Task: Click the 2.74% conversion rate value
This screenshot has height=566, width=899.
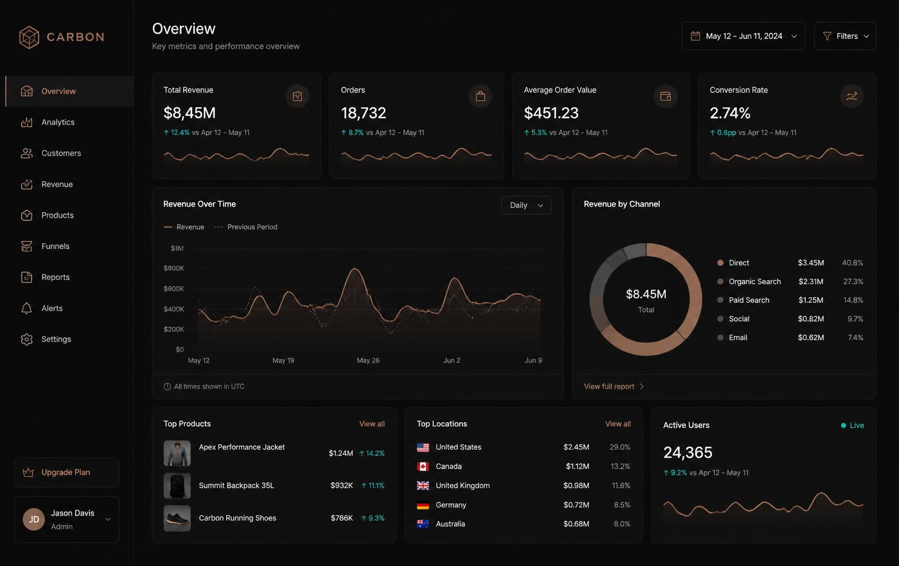Action: [730, 113]
